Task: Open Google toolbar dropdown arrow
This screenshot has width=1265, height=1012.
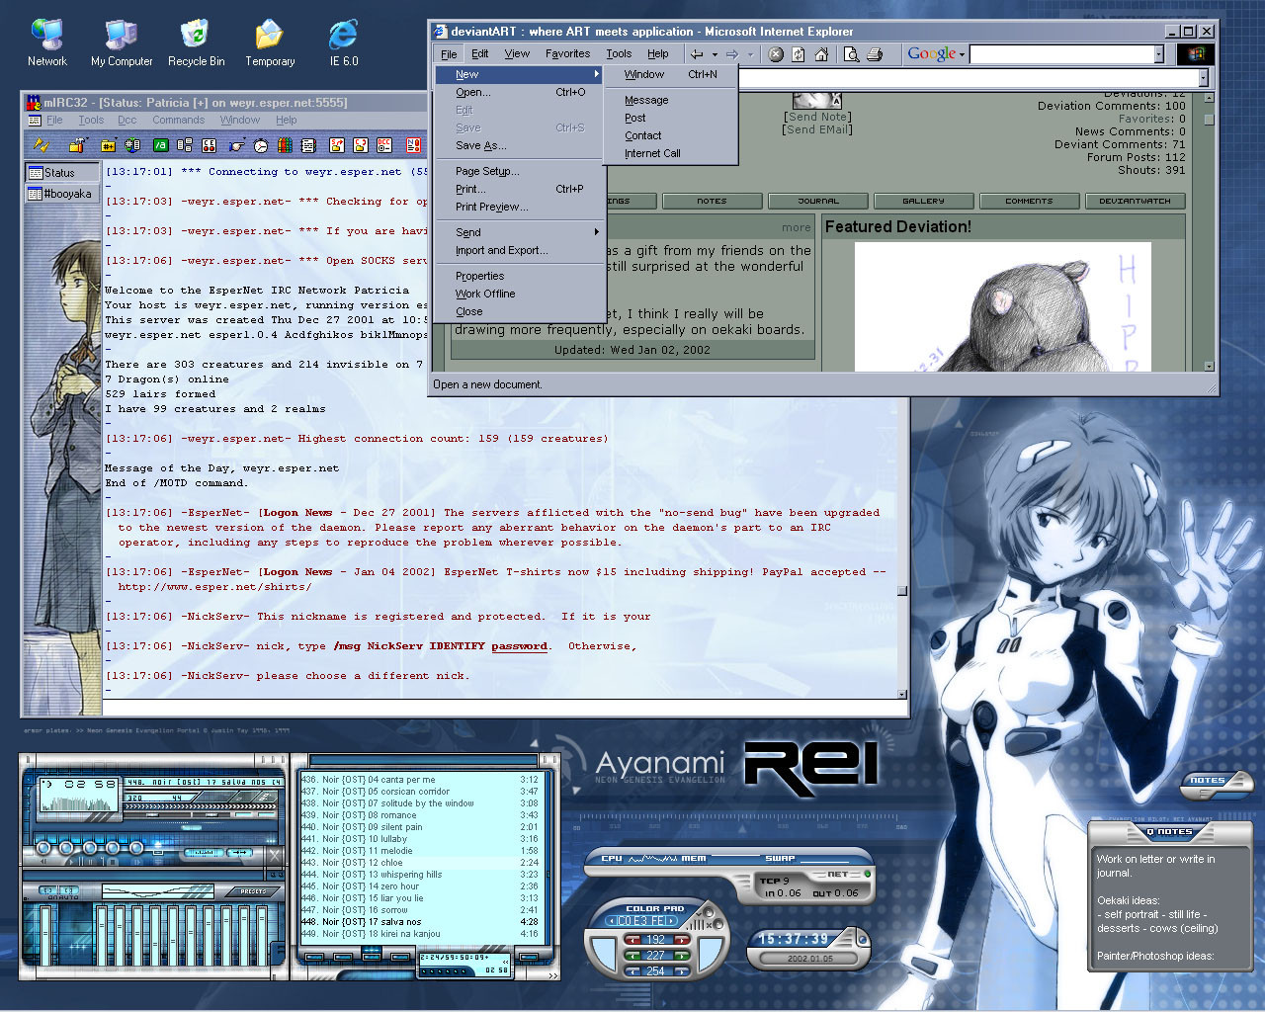Action: [962, 54]
